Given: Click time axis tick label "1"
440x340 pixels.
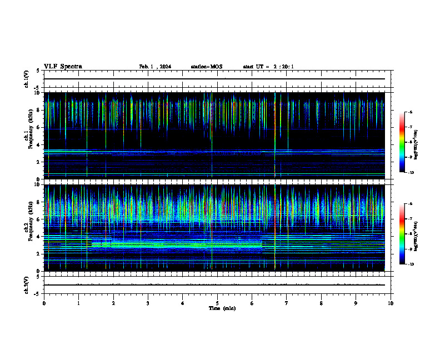Looking at the screenshot, I should (x=78, y=303).
